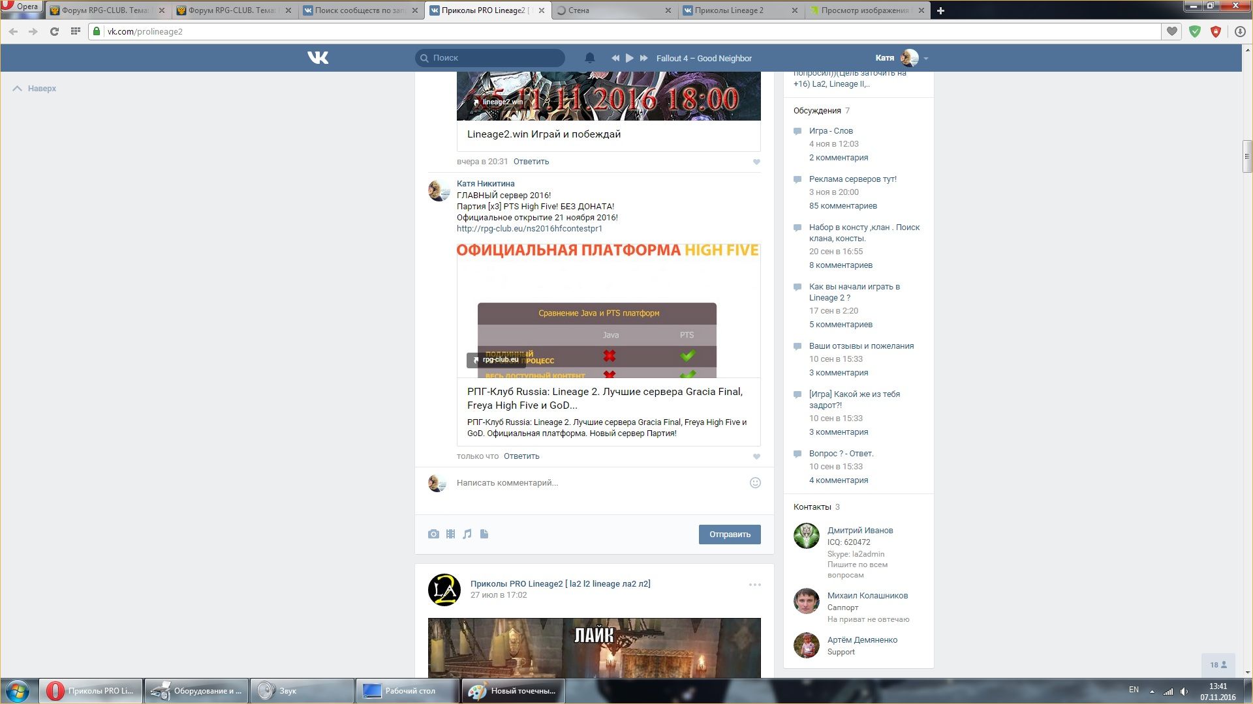Screen dimensions: 1253x704
Task: Click the red ad-blocker shield icon
Action: (1216, 31)
